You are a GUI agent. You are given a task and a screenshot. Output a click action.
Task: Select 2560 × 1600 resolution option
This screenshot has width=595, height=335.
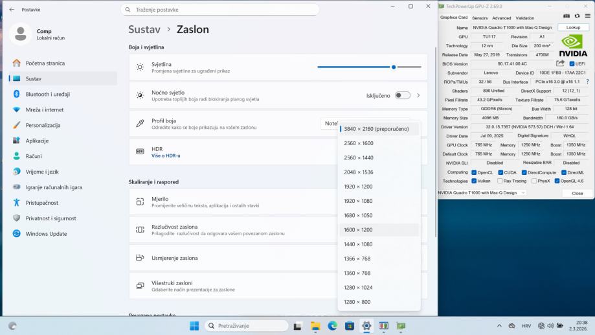pos(379,143)
